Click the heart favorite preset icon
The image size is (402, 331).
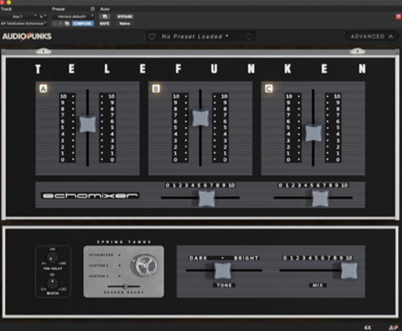[x=152, y=37]
